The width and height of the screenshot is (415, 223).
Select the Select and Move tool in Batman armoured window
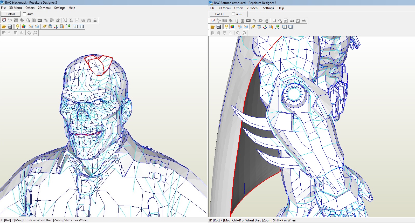tap(213, 21)
